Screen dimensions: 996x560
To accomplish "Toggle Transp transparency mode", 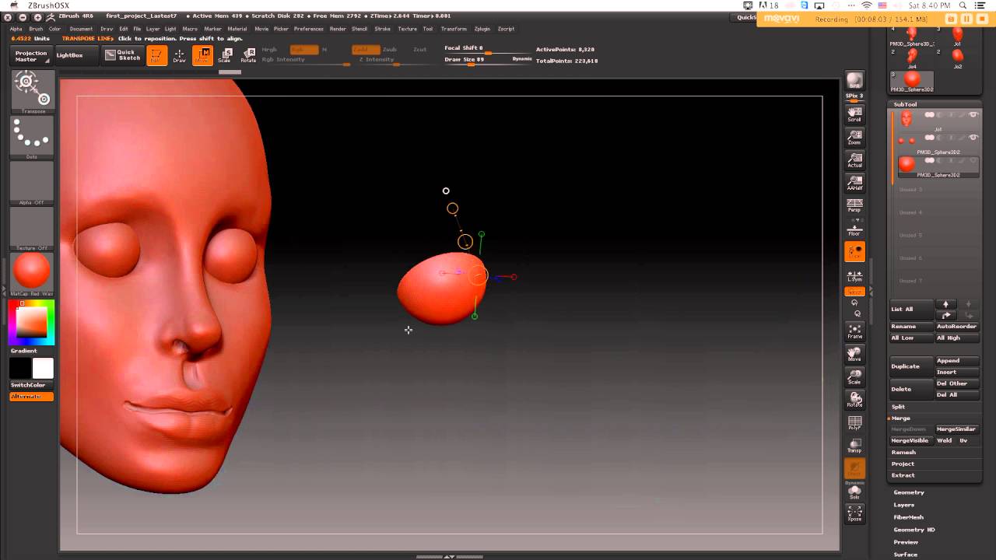I will click(854, 446).
